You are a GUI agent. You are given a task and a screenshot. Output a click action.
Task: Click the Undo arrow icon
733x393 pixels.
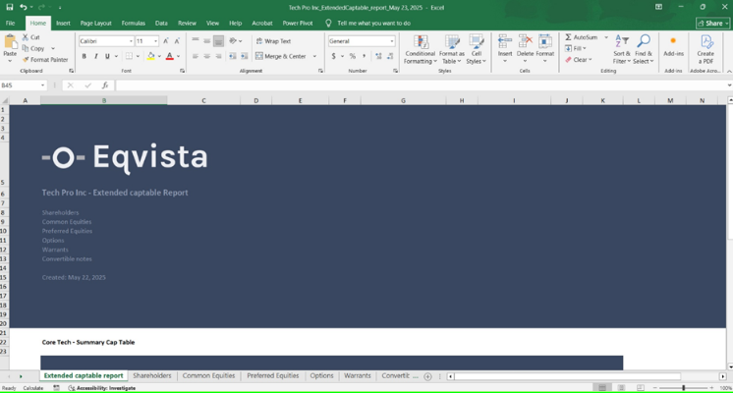23,7
